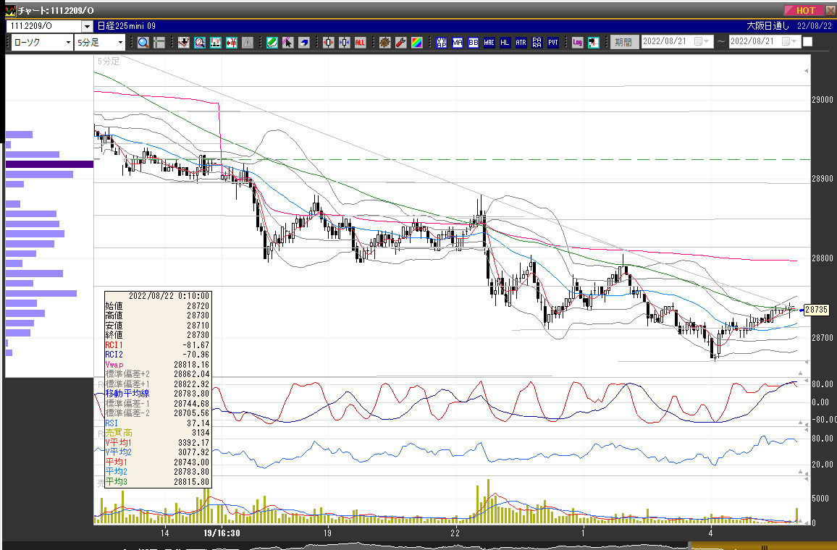The height and width of the screenshot is (550, 837).
Task: Click the magnifier number 2 icon
Action: click(200, 43)
